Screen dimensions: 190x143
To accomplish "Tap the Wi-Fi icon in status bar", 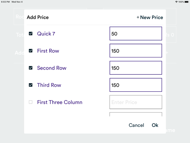I will pyautogui.click(x=176, y=2).
